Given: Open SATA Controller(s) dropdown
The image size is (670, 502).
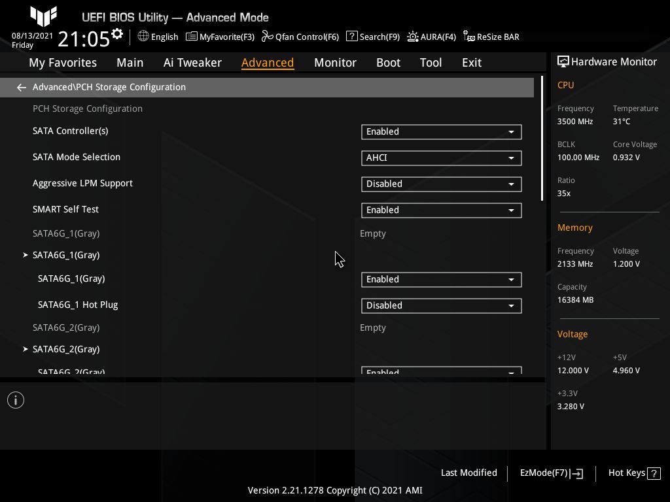Looking at the screenshot, I should tap(442, 132).
